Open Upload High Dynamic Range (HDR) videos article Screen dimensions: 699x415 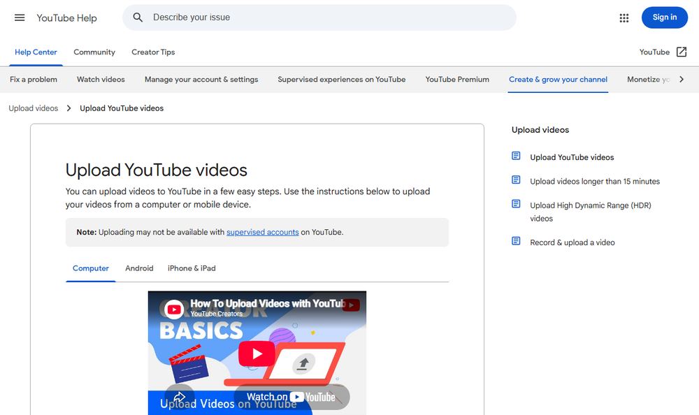click(x=591, y=212)
